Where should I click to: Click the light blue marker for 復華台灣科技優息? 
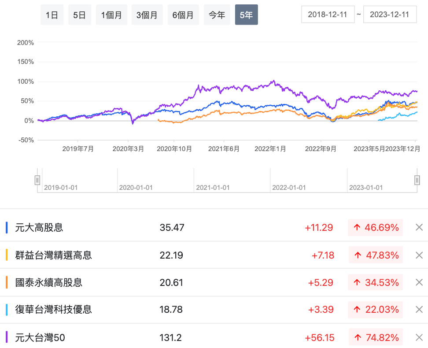click(7, 310)
